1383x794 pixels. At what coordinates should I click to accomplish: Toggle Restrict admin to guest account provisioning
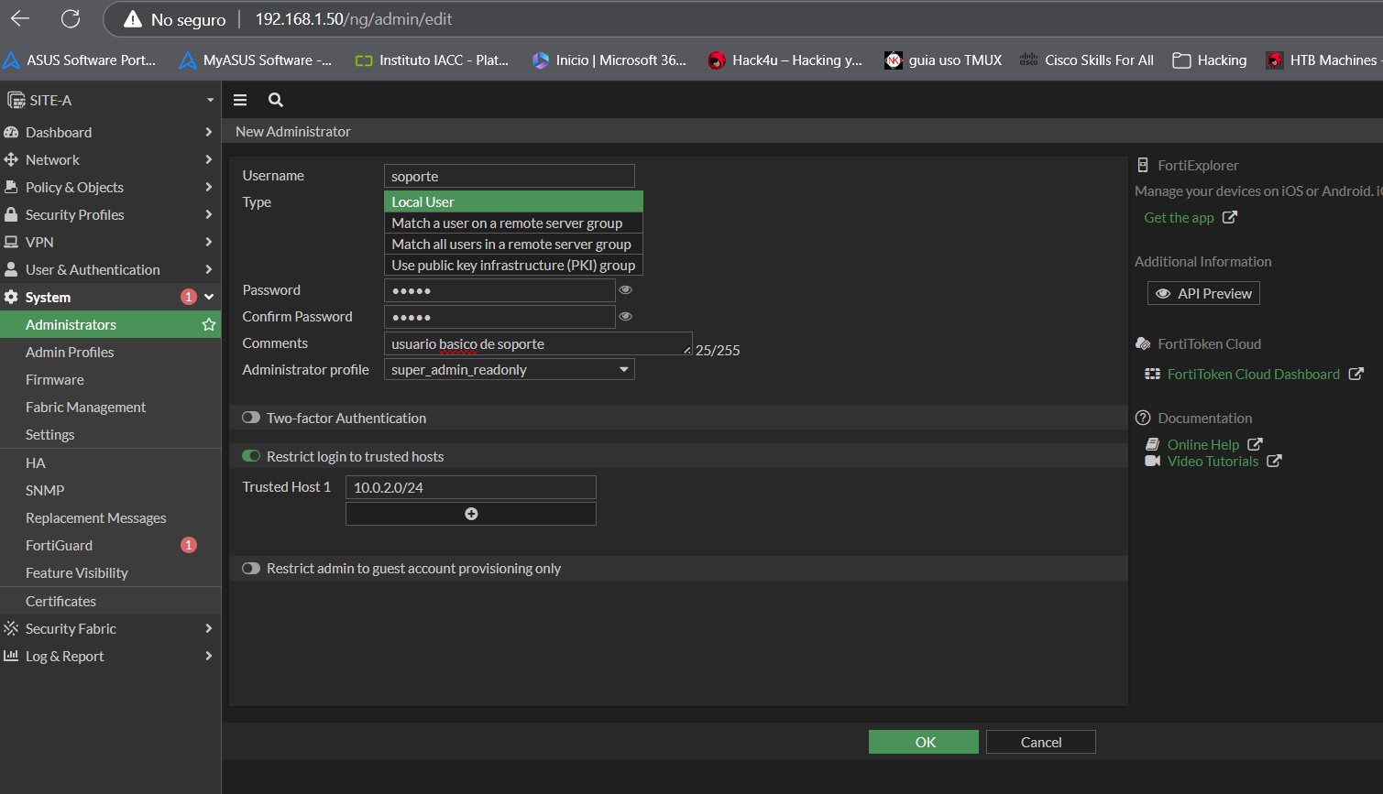(x=251, y=569)
